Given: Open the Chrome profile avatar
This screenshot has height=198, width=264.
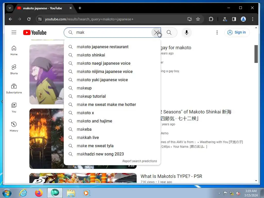Looking at the screenshot, I should [x=243, y=19].
